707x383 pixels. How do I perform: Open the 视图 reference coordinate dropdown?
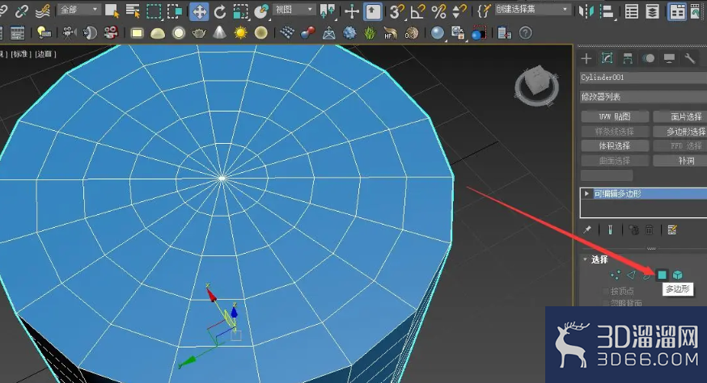(294, 10)
